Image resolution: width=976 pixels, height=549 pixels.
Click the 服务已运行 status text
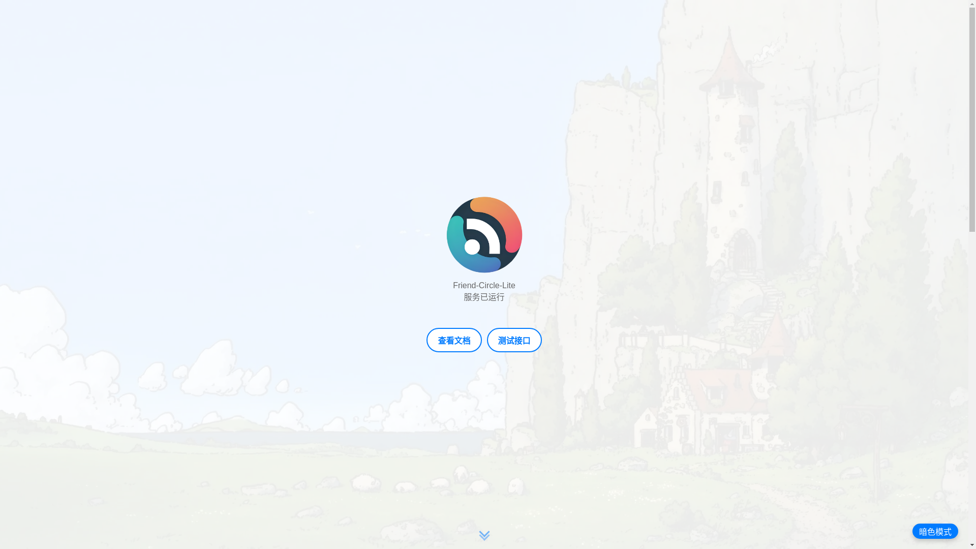tap(484, 297)
